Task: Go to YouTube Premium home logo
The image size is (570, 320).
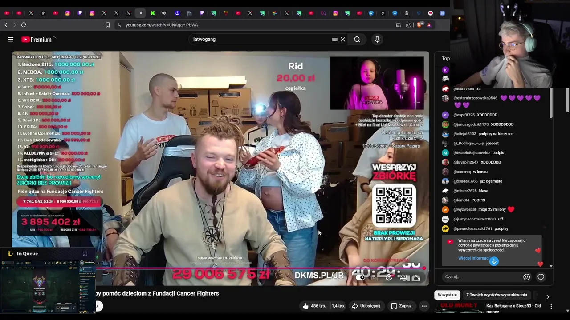Action: pyautogui.click(x=37, y=40)
